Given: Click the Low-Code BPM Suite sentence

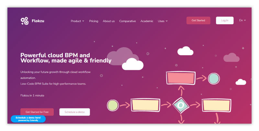Looking at the screenshot, I should 53,84.
